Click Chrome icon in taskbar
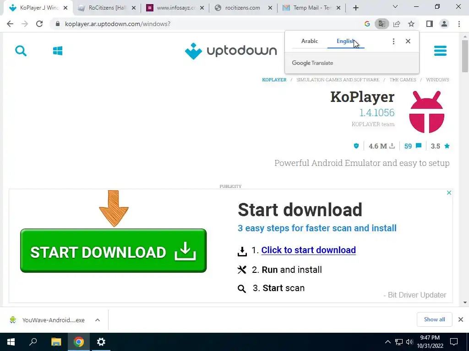Screen dimensions: 469x351 79,342
